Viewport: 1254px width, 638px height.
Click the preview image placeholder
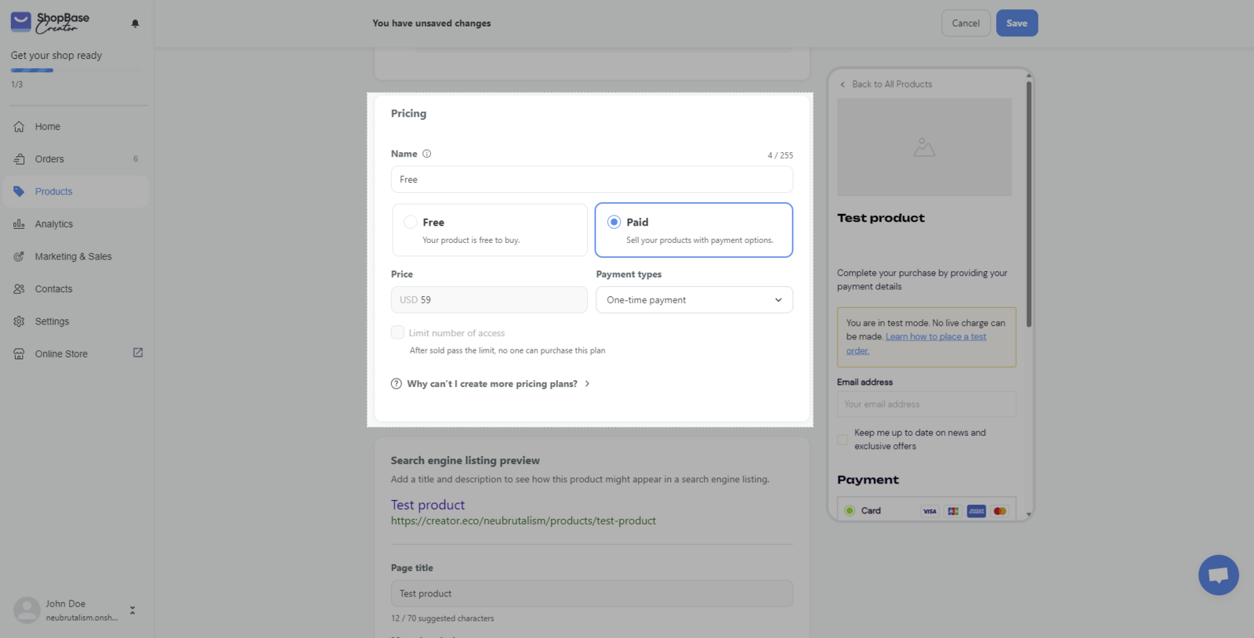tap(924, 147)
